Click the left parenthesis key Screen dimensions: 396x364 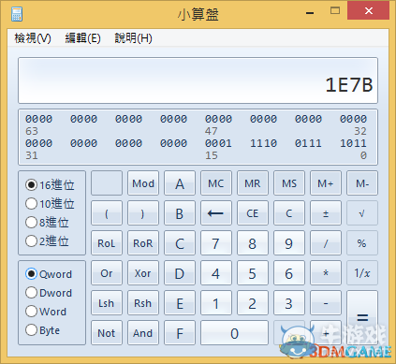[107, 213]
